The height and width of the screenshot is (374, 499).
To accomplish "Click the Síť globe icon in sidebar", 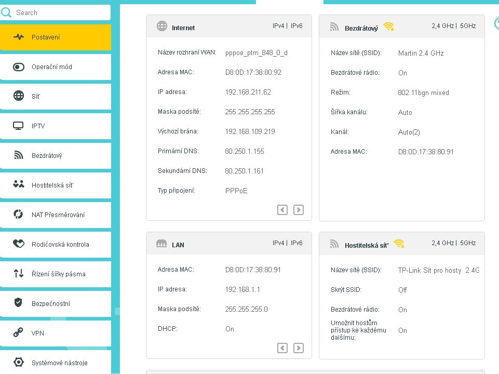I will click(19, 96).
